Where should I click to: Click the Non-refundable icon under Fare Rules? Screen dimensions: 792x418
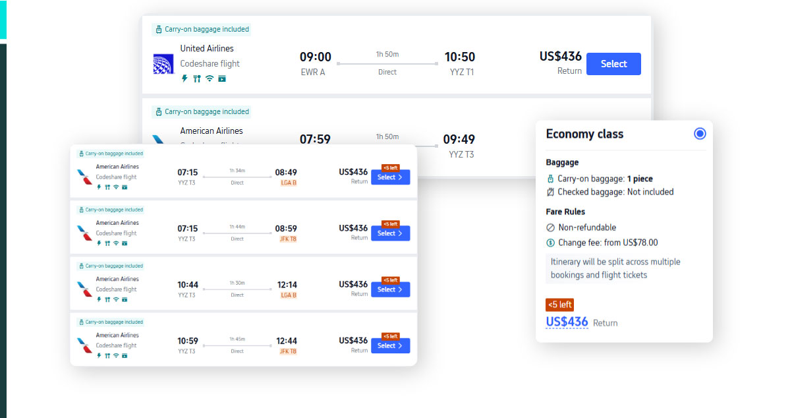pos(551,227)
